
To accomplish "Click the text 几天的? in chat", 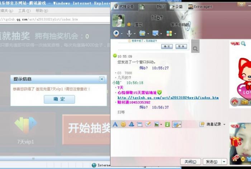I will click(124, 78).
